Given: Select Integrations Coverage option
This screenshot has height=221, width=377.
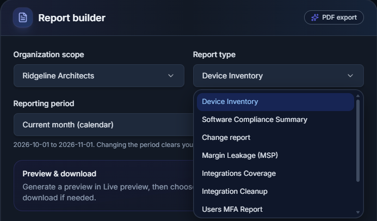Looking at the screenshot, I should 275,174.
